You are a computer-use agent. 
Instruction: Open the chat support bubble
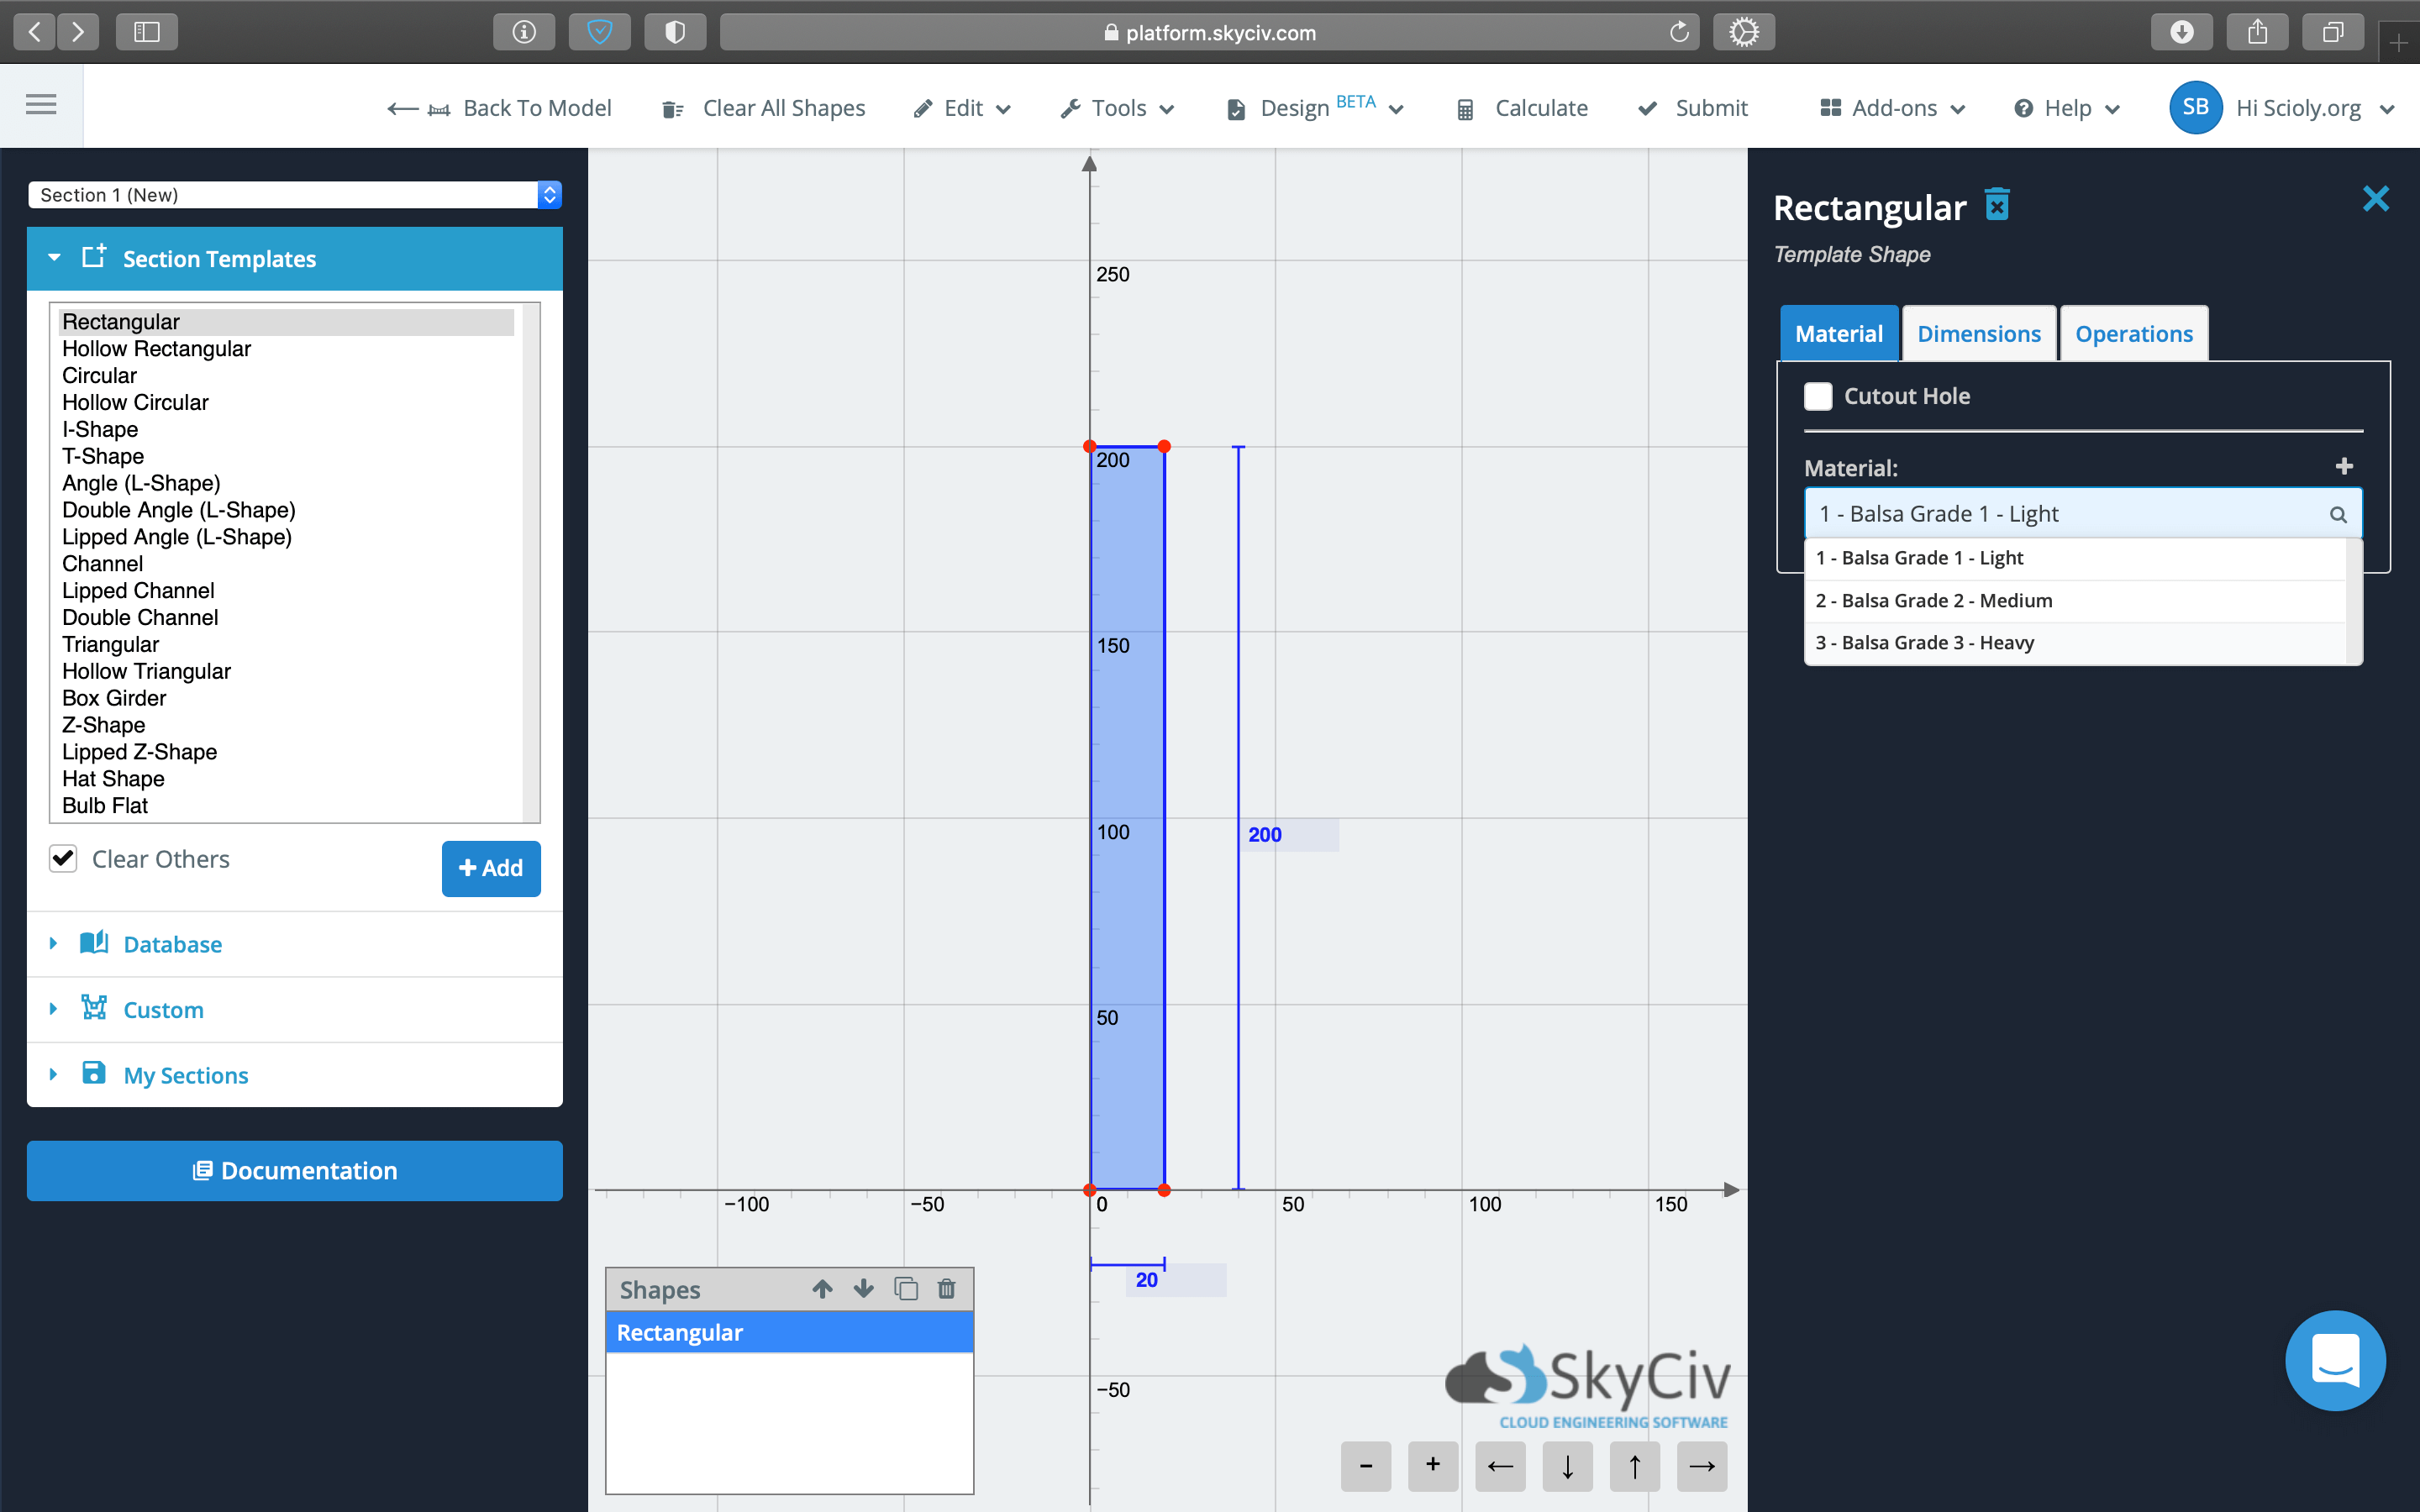pyautogui.click(x=2334, y=1360)
